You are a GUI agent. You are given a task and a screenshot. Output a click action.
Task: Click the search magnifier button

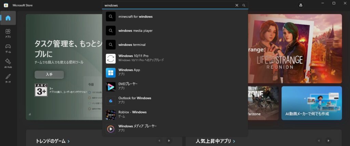(x=244, y=5)
